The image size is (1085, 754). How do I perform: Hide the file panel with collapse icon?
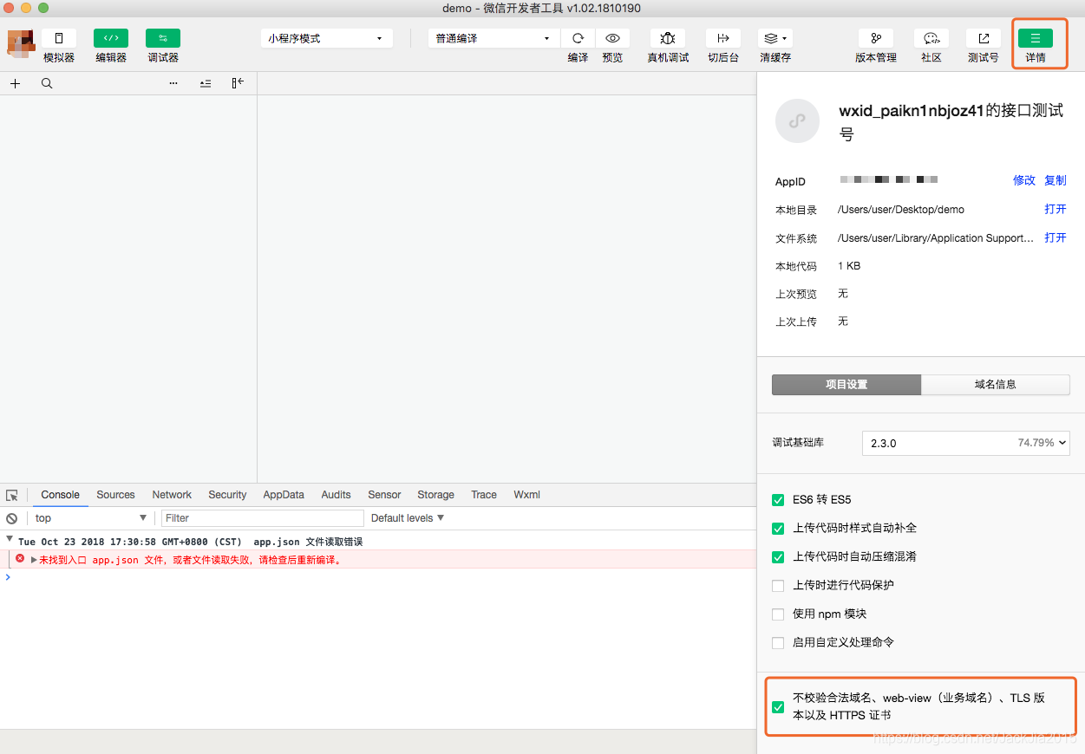coord(238,83)
